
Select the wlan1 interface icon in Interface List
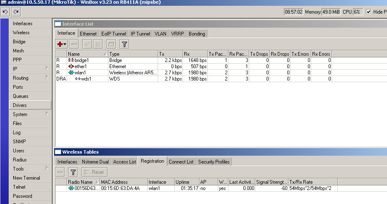(x=71, y=72)
